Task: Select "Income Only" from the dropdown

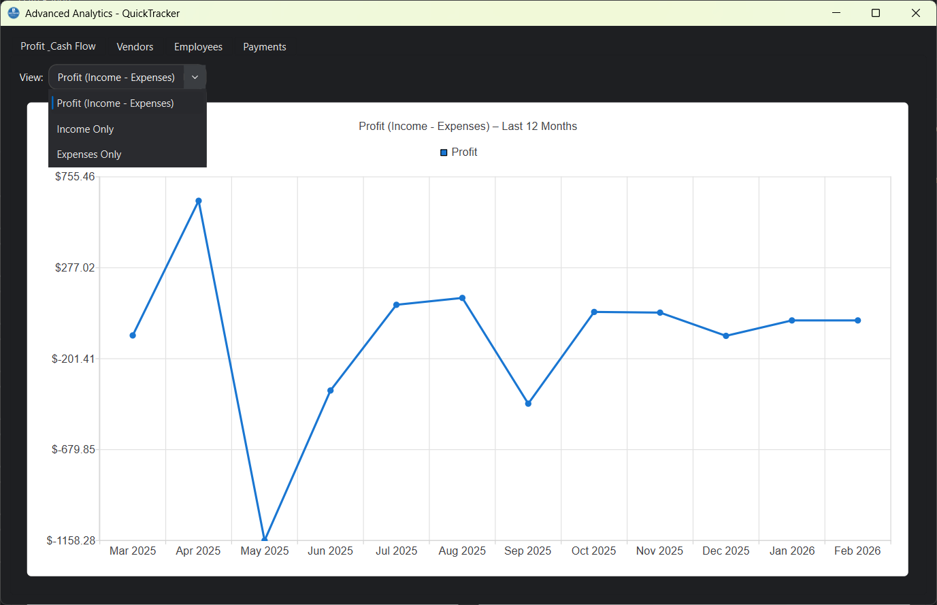Action: (x=85, y=129)
